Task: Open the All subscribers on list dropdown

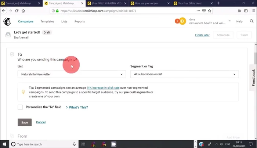Action: [x=185, y=74]
